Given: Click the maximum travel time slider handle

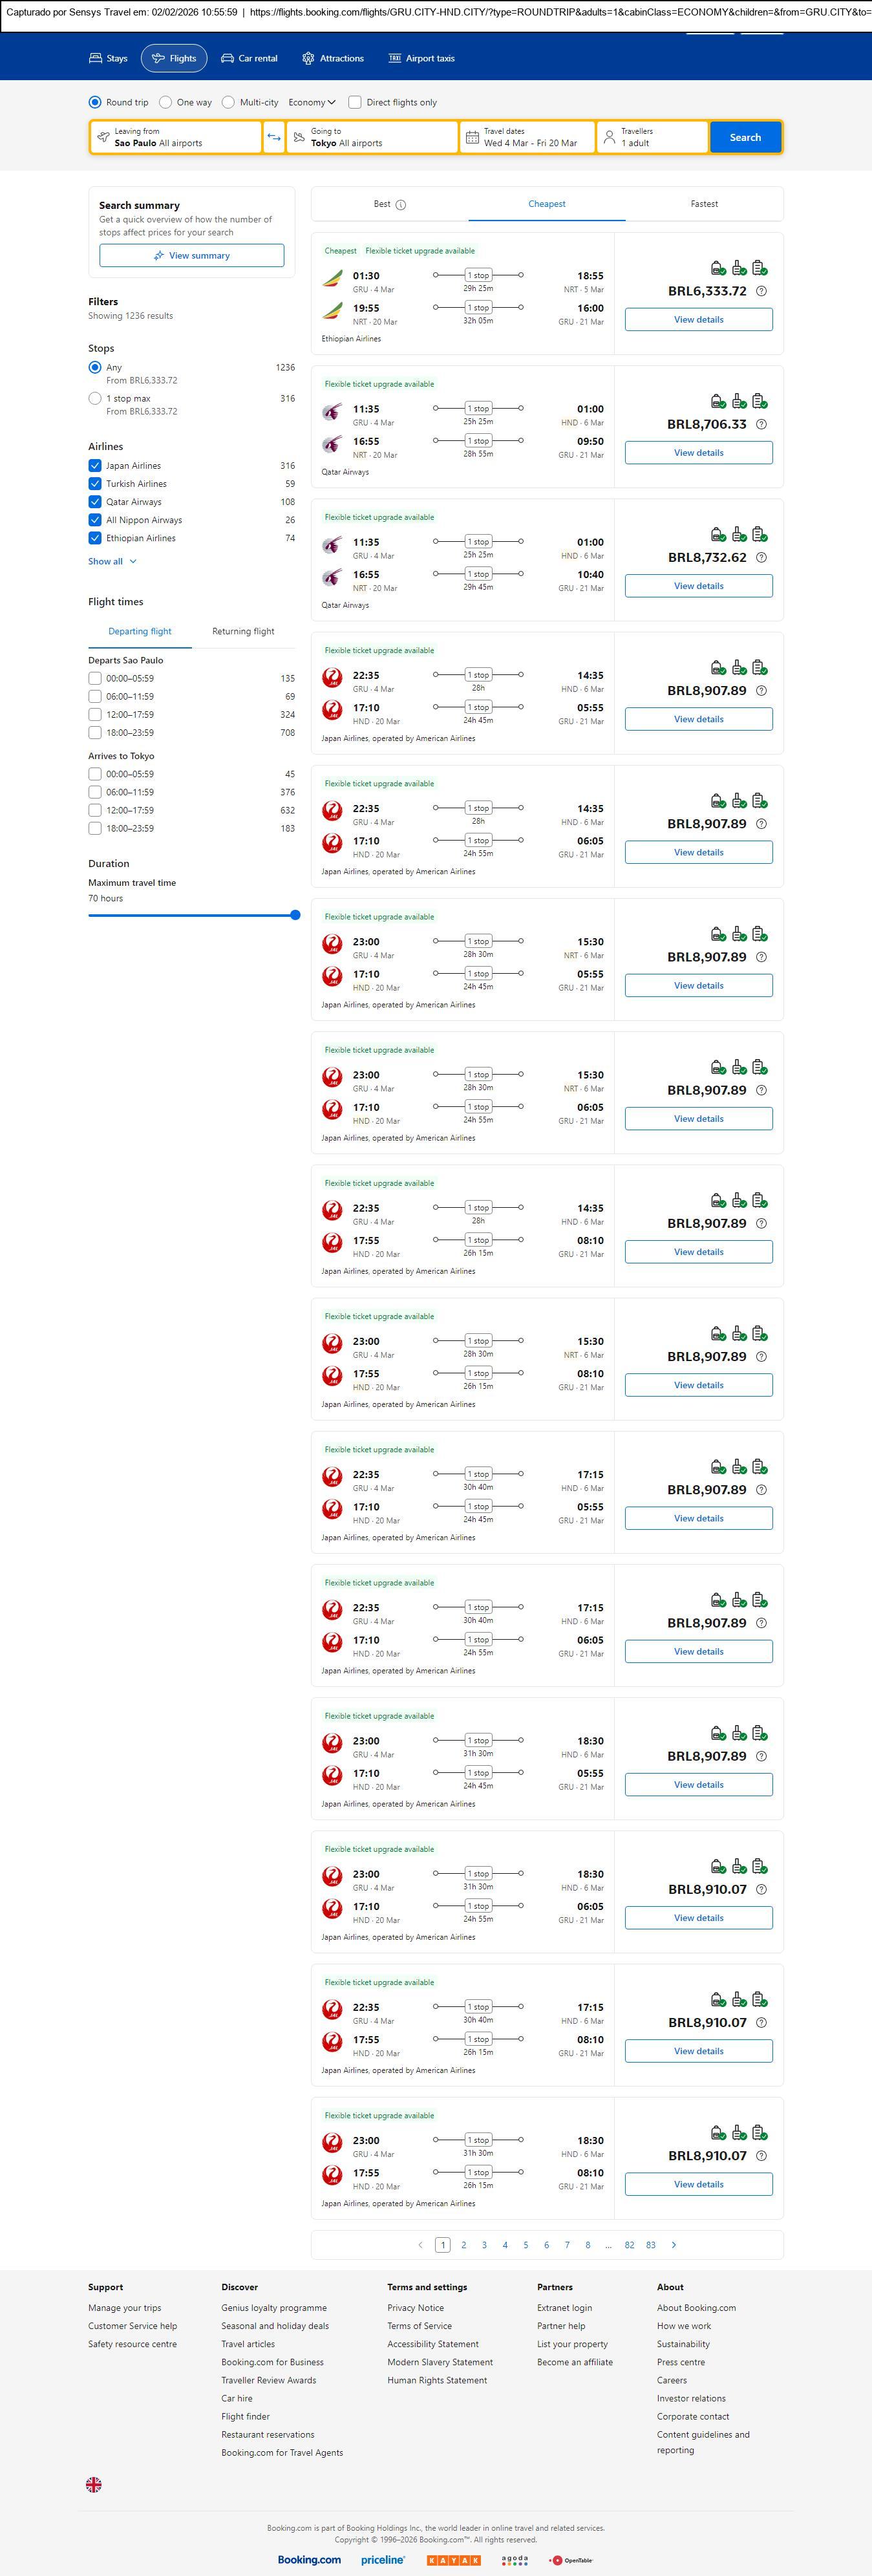Looking at the screenshot, I should pos(295,915).
